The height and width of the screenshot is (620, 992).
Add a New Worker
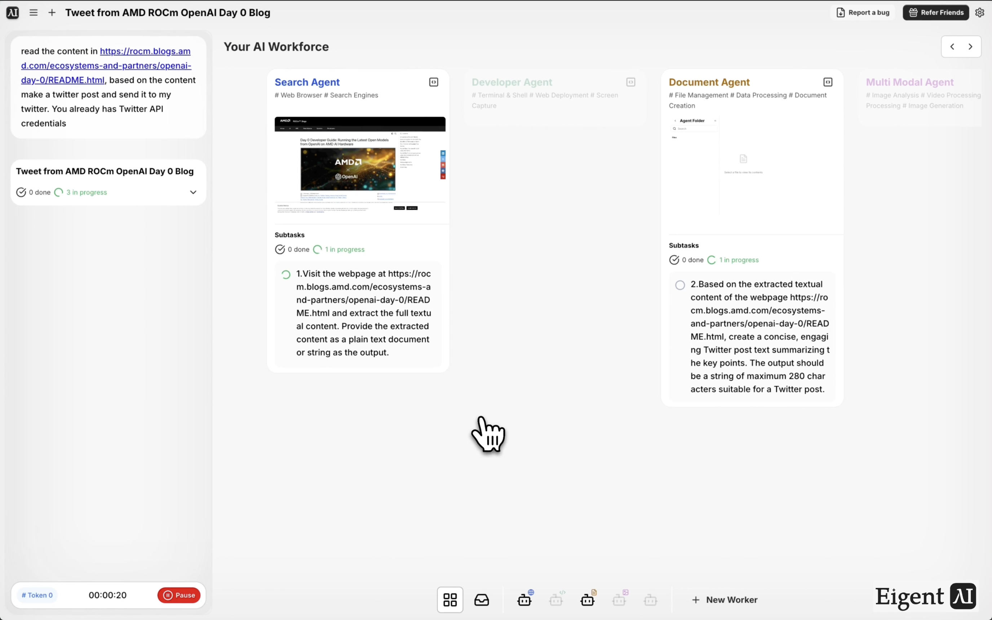coord(725,599)
